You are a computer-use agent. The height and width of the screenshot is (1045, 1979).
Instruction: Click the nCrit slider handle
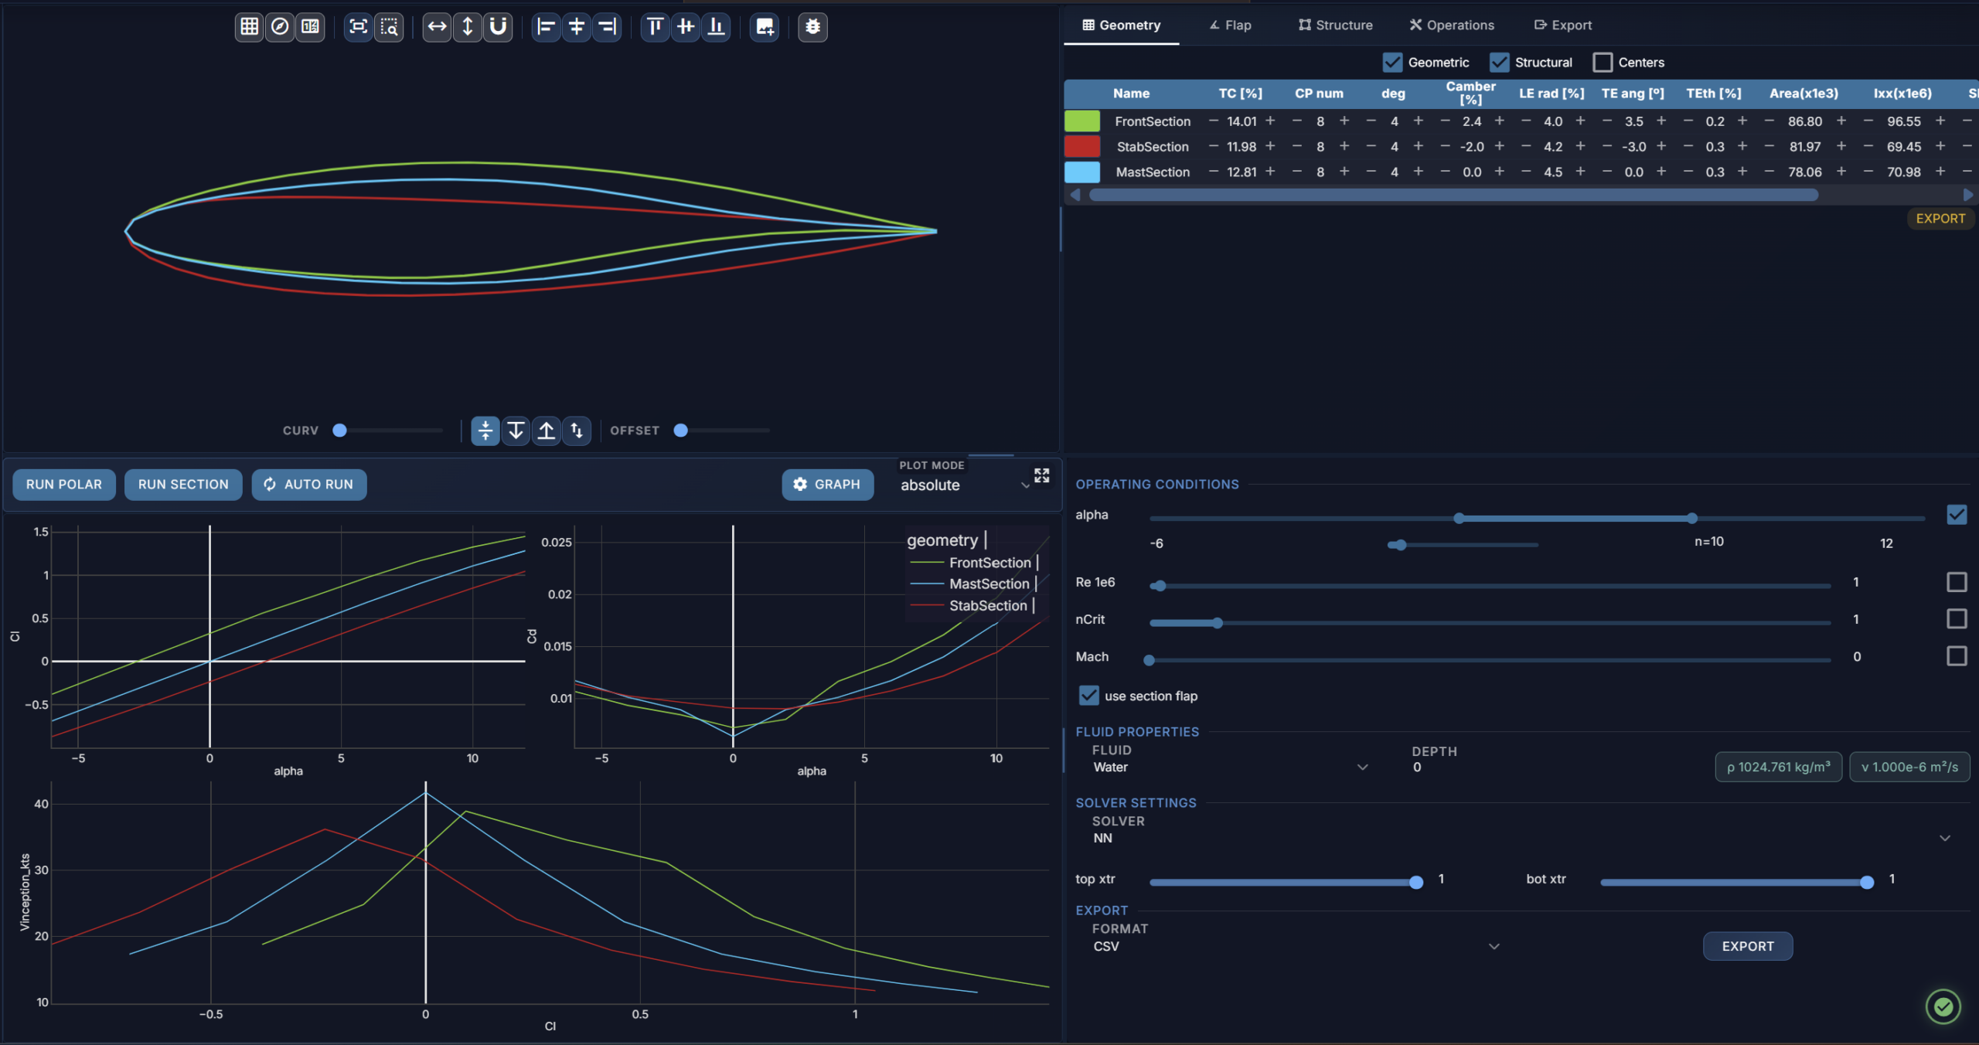click(x=1218, y=623)
